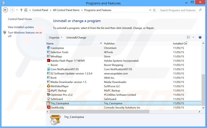Click the Selection Tools program icon
This screenshot has height=128, width=207.
click(48, 52)
